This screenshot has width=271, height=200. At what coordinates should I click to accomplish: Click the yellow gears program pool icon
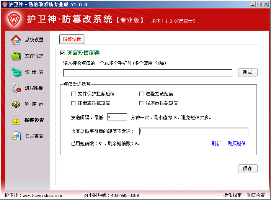coord(16,104)
